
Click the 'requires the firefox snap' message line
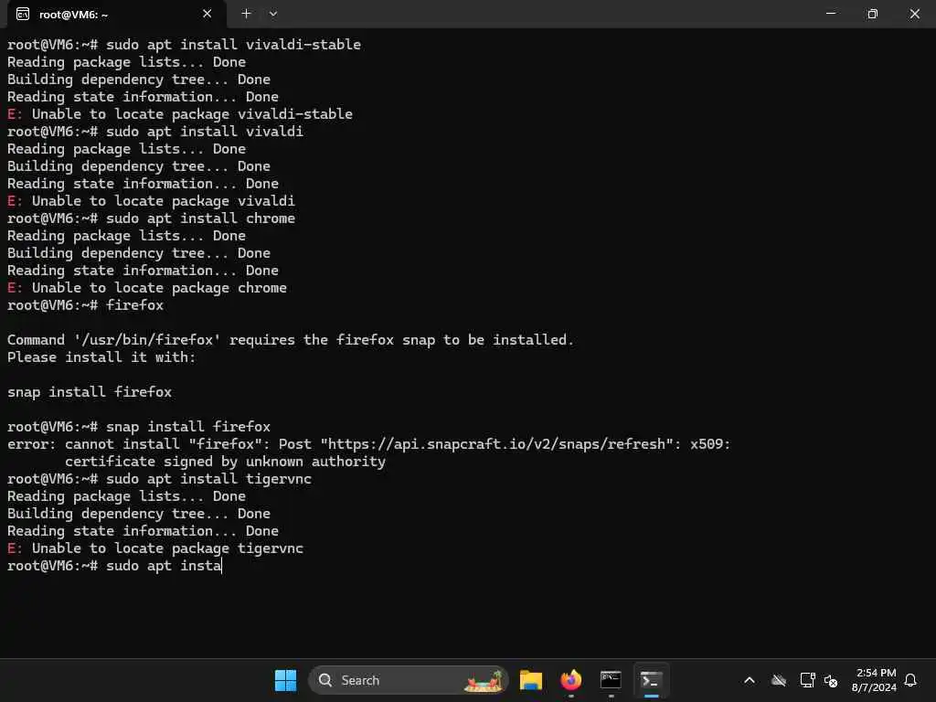pos(290,340)
